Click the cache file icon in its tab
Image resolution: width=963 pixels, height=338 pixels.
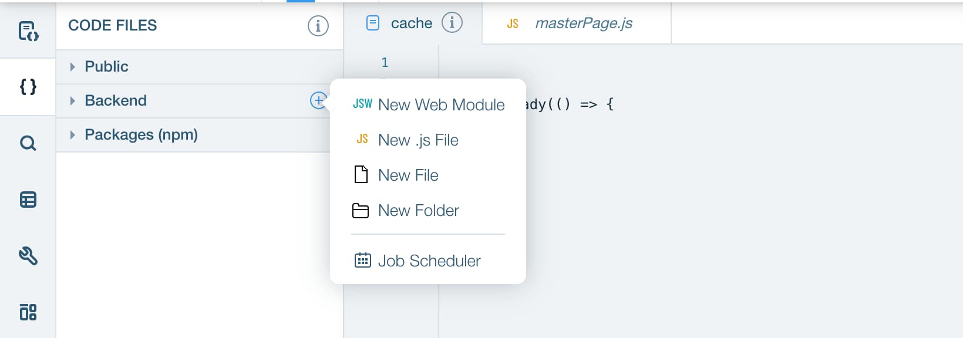coord(372,23)
